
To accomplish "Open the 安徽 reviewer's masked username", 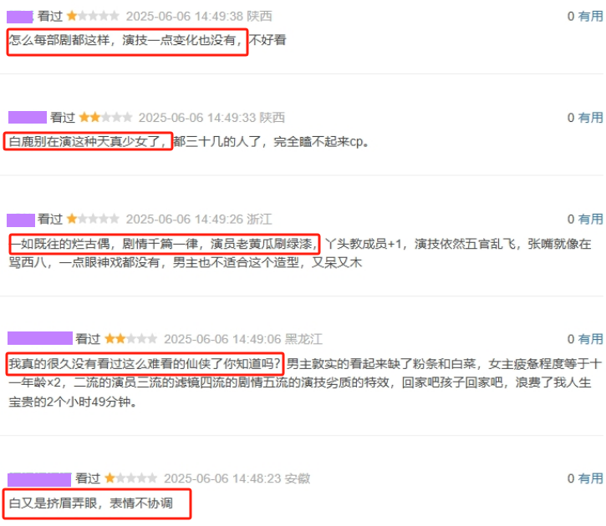I will (x=39, y=480).
